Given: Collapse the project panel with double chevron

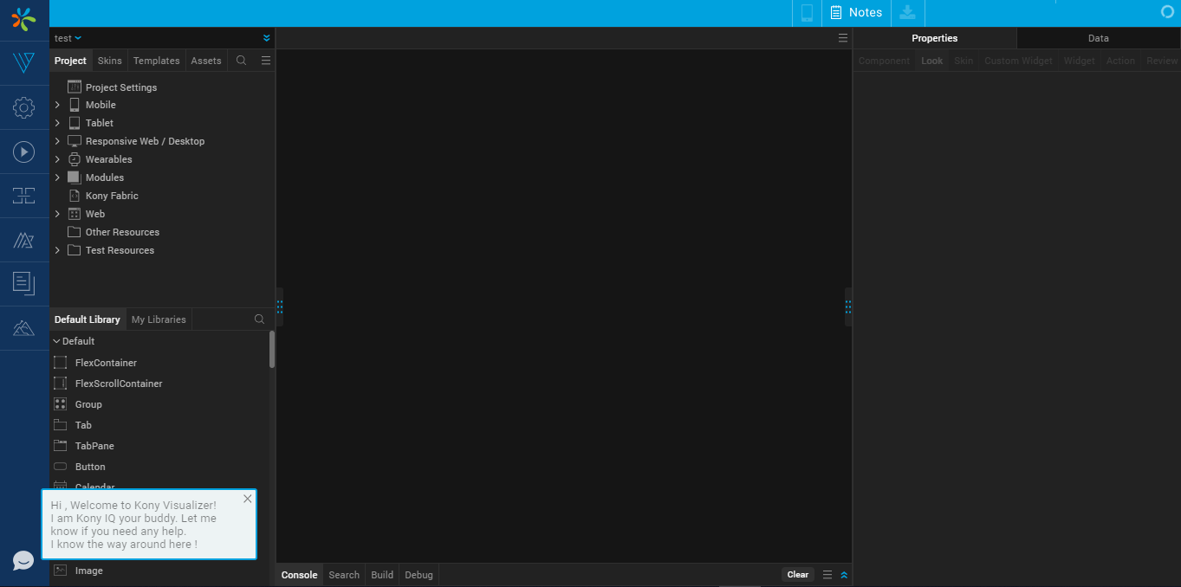Looking at the screenshot, I should tap(266, 38).
